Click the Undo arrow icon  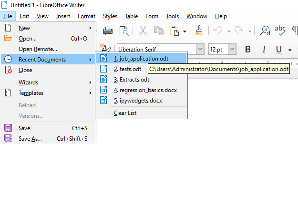(x=218, y=31)
